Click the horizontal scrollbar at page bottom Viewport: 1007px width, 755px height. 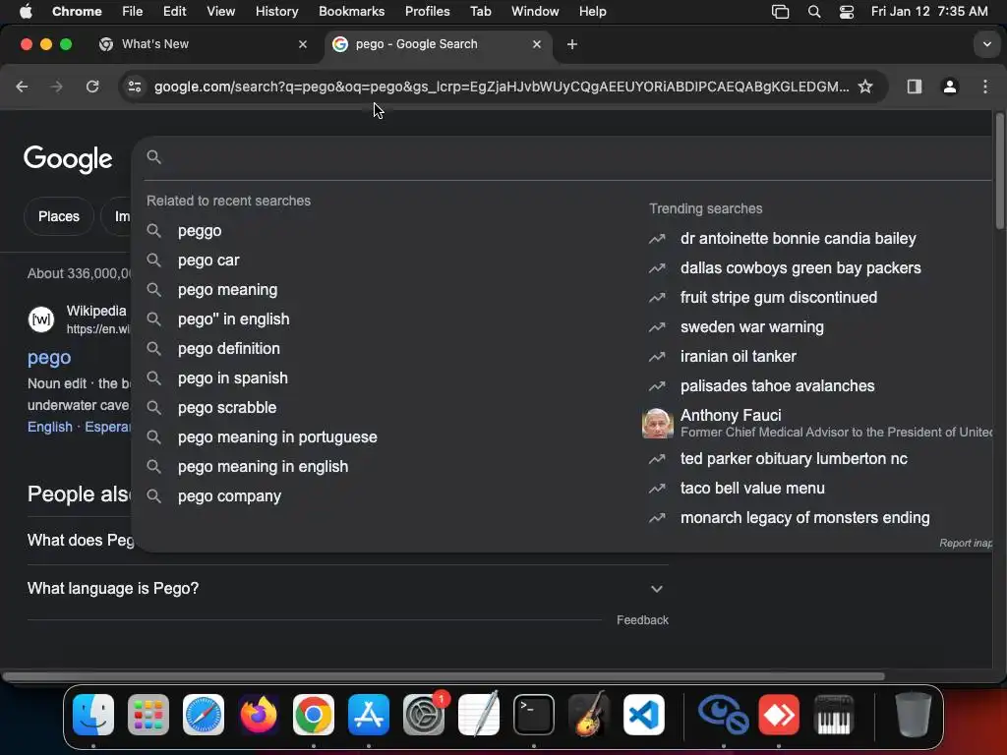point(444,676)
